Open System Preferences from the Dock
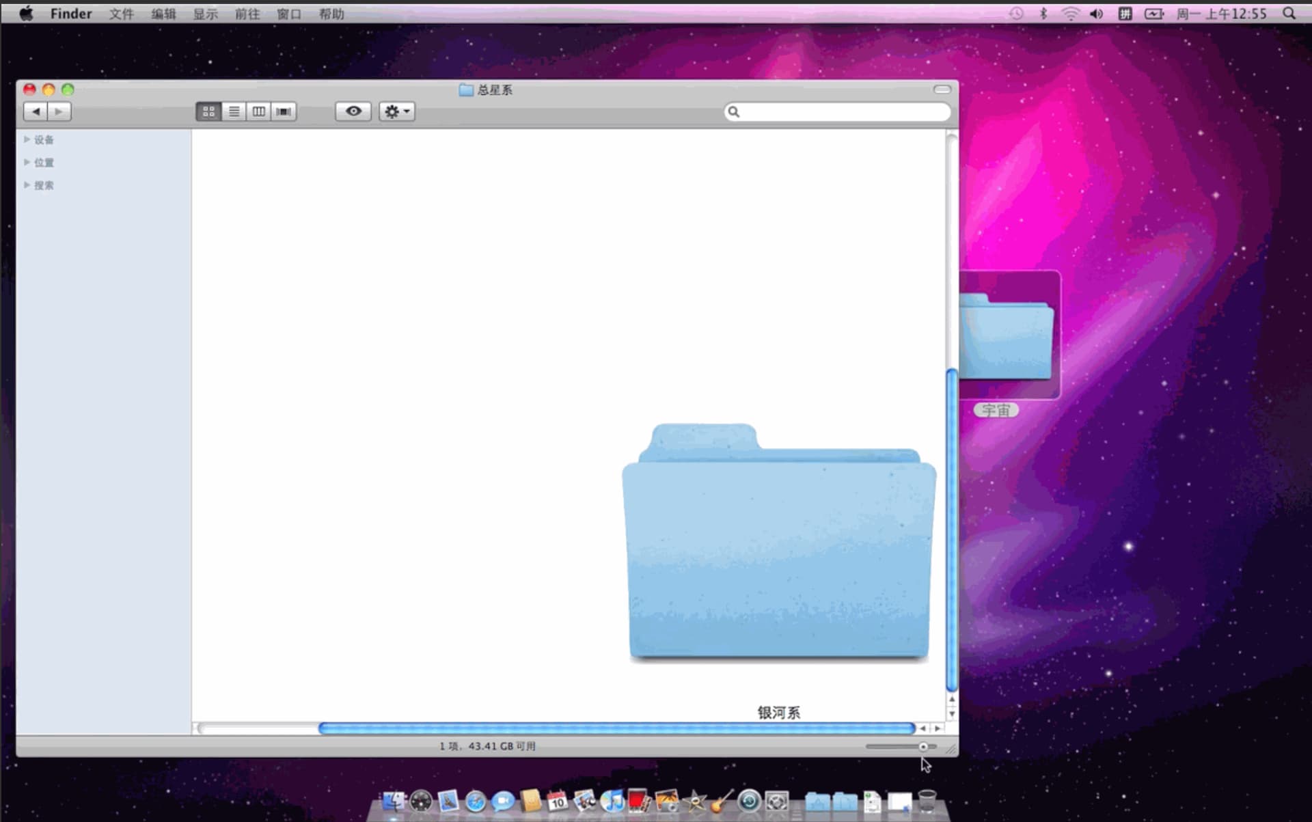This screenshot has height=822, width=1312. pyautogui.click(x=776, y=801)
